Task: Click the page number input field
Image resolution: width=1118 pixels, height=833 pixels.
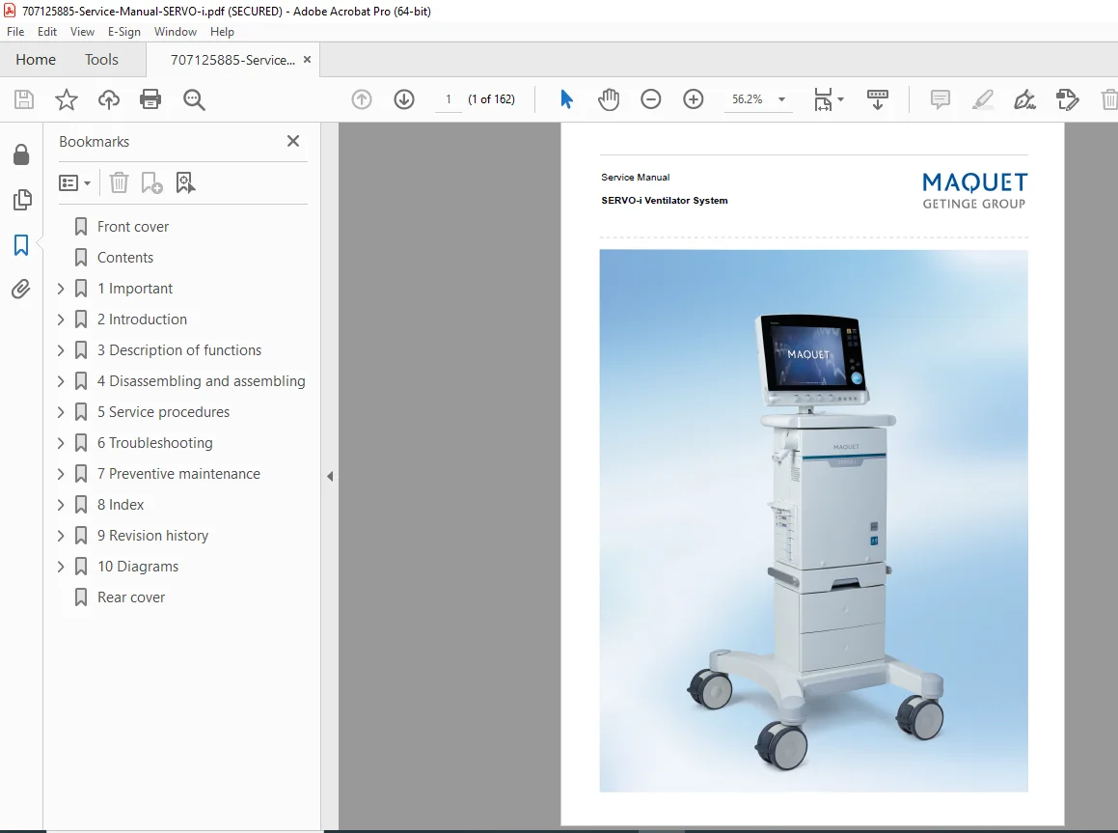Action: 449,99
